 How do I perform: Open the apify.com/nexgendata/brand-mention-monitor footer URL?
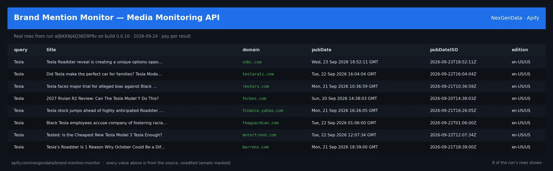[x=56, y=163]
